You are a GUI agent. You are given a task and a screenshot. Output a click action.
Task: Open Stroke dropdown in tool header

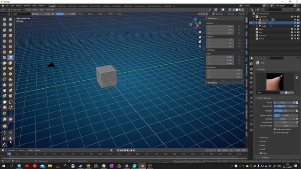click(x=102, y=14)
